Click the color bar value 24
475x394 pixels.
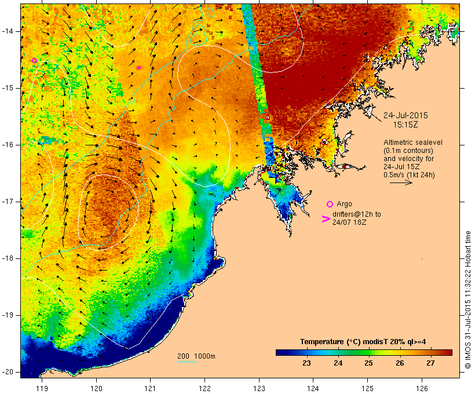pyautogui.click(x=338, y=363)
